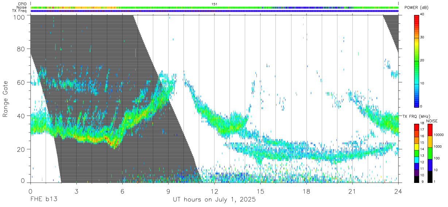Click the POWER legend tick 40
Image resolution: width=448 pixels, height=207 pixels.
pos(423,15)
